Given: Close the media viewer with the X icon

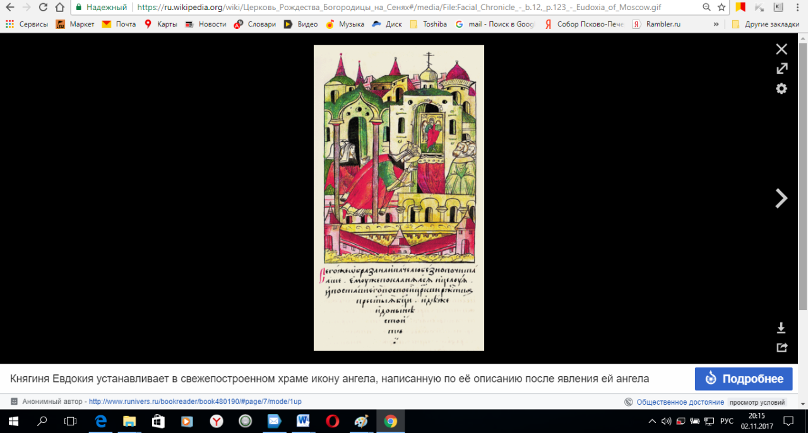Looking at the screenshot, I should coord(781,49).
